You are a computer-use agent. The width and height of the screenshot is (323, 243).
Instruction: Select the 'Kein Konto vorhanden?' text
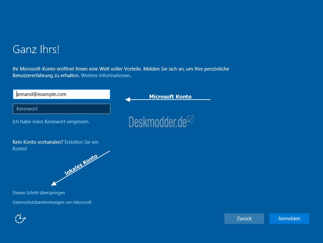38,142
